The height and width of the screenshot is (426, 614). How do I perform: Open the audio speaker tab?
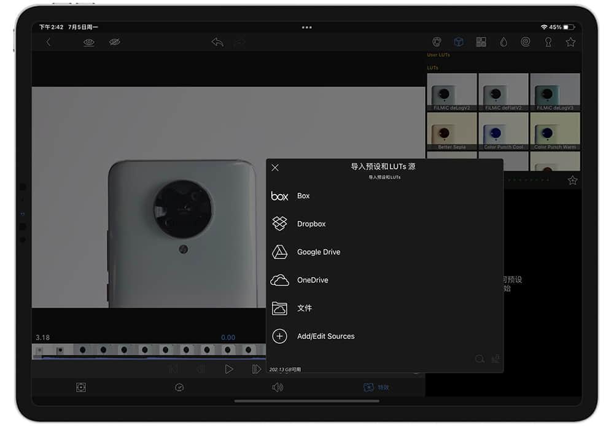tap(278, 387)
